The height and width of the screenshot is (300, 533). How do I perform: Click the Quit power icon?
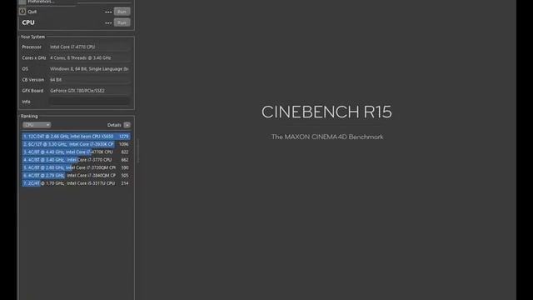tap(22, 12)
